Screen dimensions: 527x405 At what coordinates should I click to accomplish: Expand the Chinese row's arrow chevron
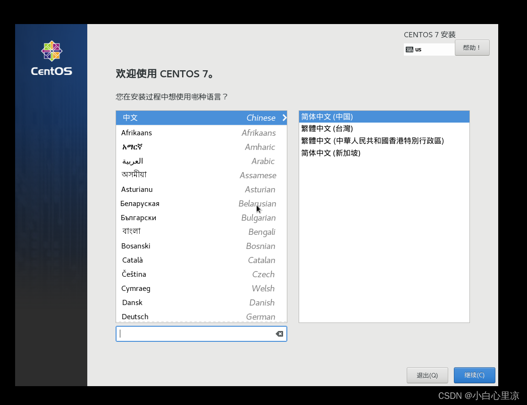[284, 117]
